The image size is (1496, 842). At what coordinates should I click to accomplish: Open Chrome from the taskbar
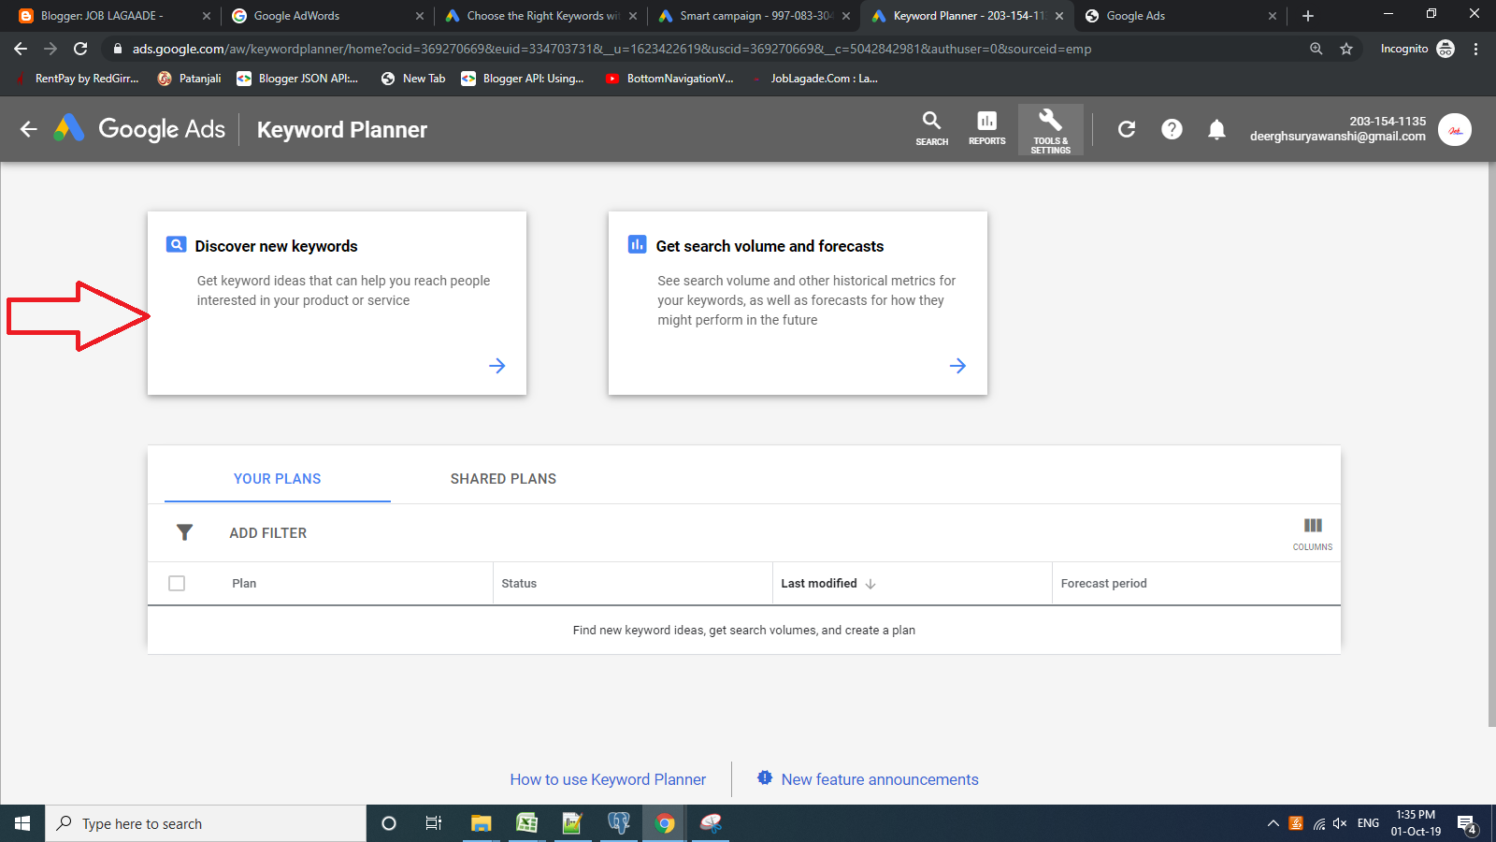coord(665,823)
